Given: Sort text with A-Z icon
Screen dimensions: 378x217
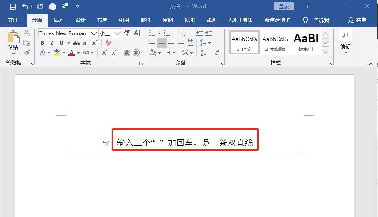Looking at the screenshot, I should (203, 53).
